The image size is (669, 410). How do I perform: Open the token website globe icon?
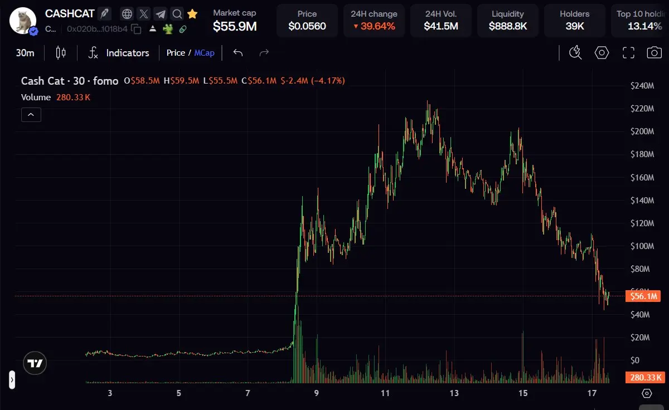pyautogui.click(x=127, y=14)
